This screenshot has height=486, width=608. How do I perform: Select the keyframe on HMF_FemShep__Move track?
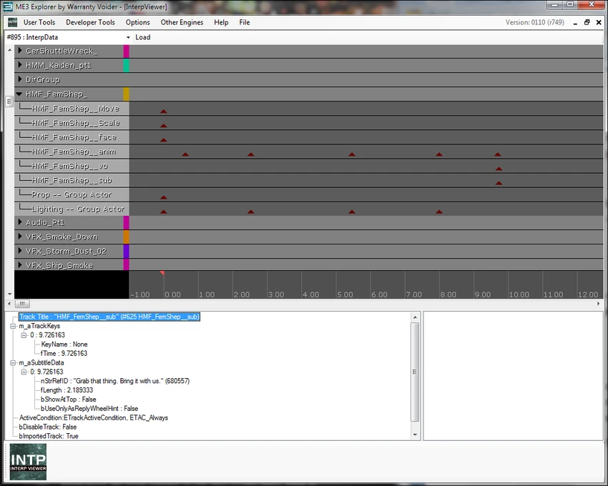click(x=163, y=111)
